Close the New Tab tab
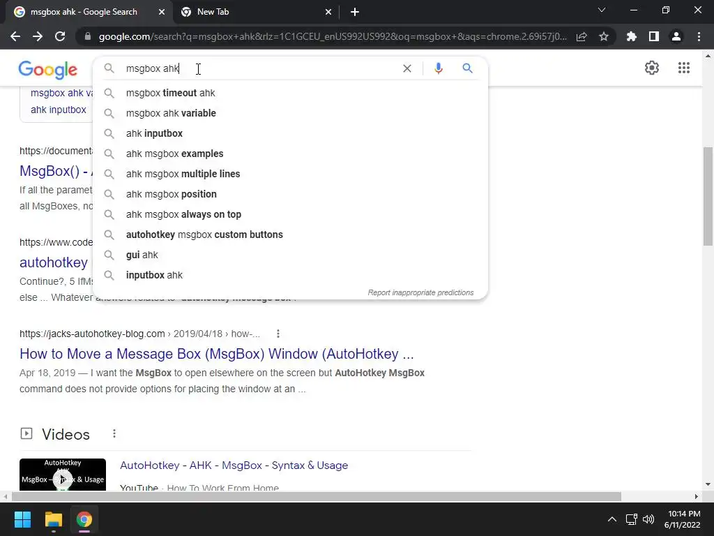The image size is (714, 536). (328, 13)
